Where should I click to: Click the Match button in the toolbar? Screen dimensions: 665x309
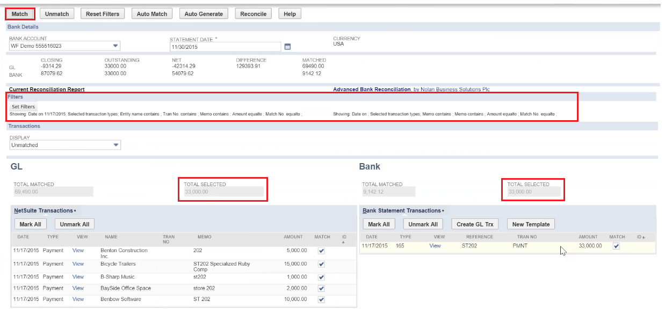point(19,13)
